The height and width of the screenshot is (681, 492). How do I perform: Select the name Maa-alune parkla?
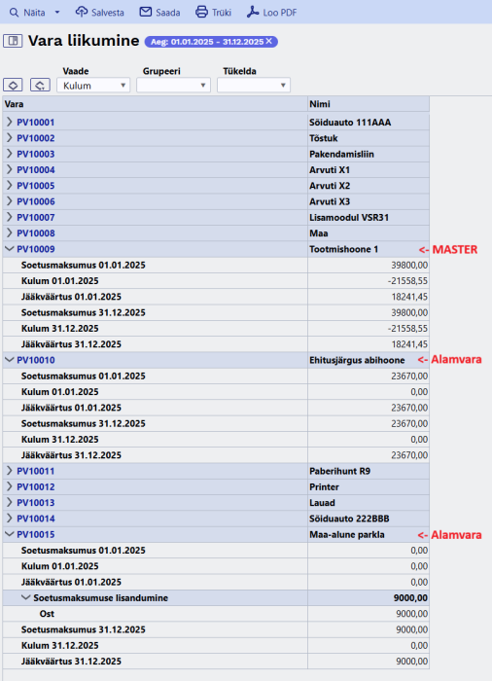tap(347, 535)
